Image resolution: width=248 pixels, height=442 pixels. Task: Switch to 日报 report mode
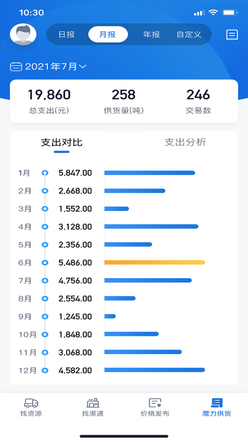click(x=67, y=34)
